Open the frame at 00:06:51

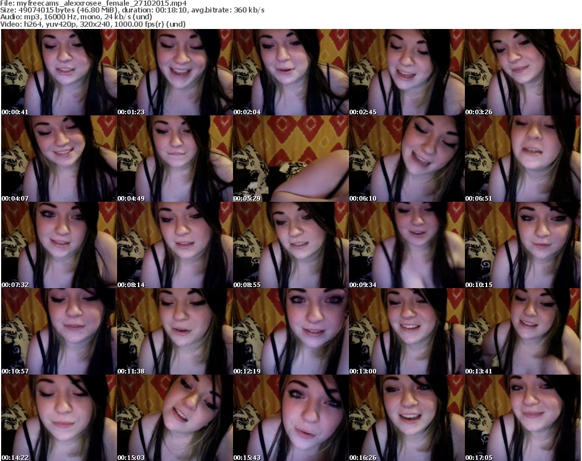tap(523, 159)
